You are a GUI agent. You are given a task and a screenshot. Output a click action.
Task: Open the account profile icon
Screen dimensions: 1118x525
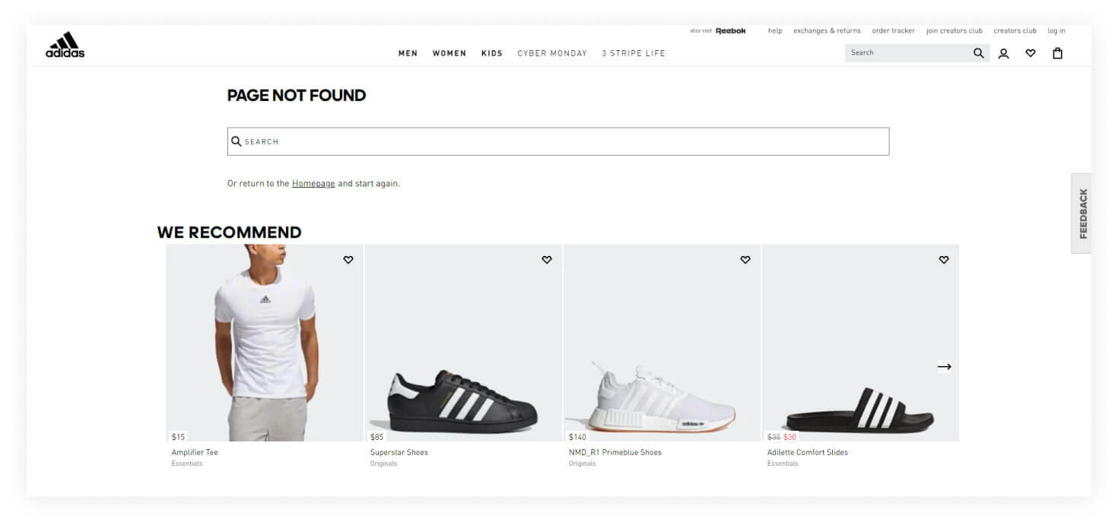tap(1003, 53)
